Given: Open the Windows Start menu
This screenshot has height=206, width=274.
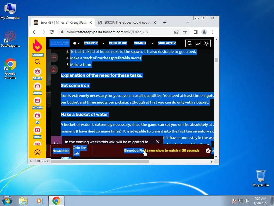Looking at the screenshot, I should (x=7, y=201).
